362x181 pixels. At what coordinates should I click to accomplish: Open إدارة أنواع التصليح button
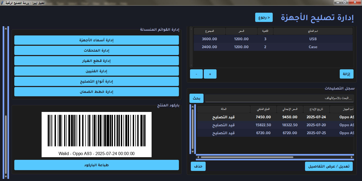point(96,82)
